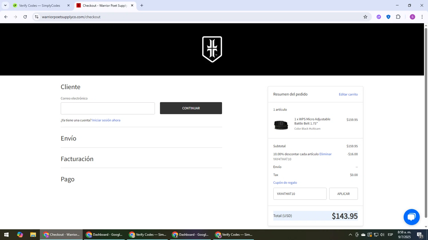
Task: Click the page vertical scrollbar
Action: tap(426, 122)
